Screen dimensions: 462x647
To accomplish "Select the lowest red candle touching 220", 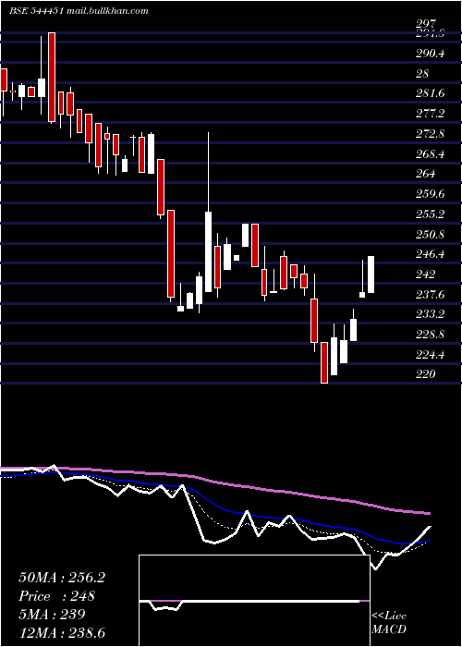I will pos(324,362).
